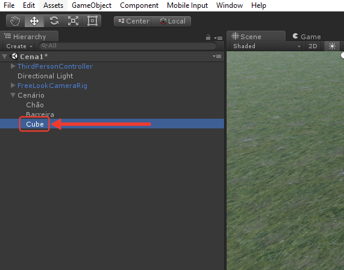
Task: Toggle Local handle rotation button
Action: (172, 21)
